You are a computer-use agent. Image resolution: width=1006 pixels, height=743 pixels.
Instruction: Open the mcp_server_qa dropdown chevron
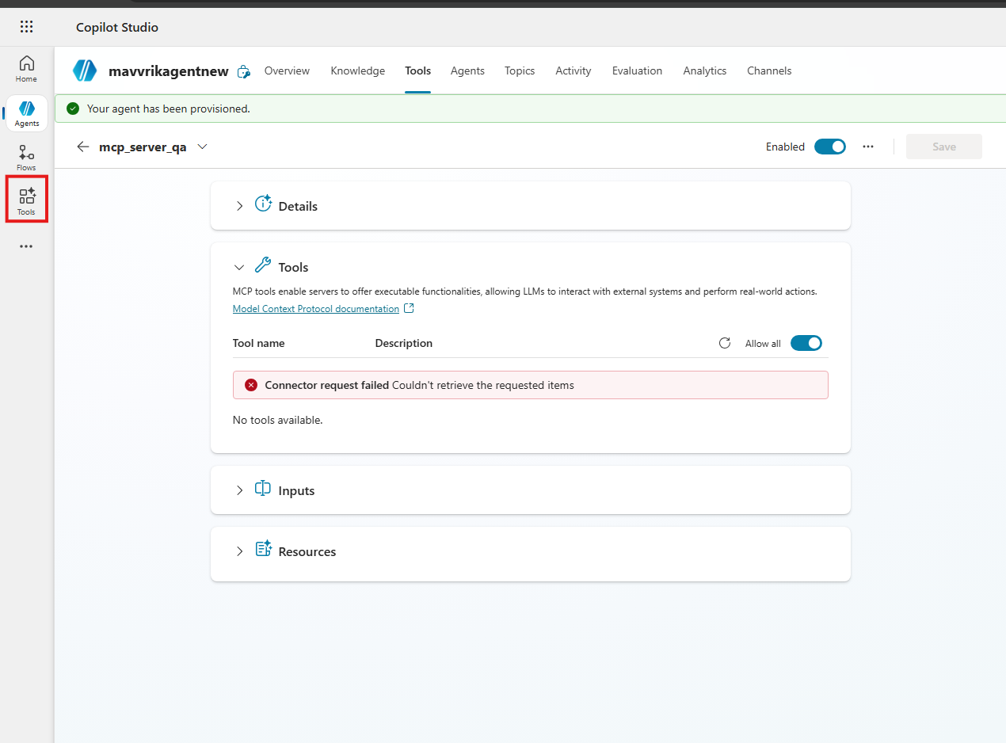[202, 147]
